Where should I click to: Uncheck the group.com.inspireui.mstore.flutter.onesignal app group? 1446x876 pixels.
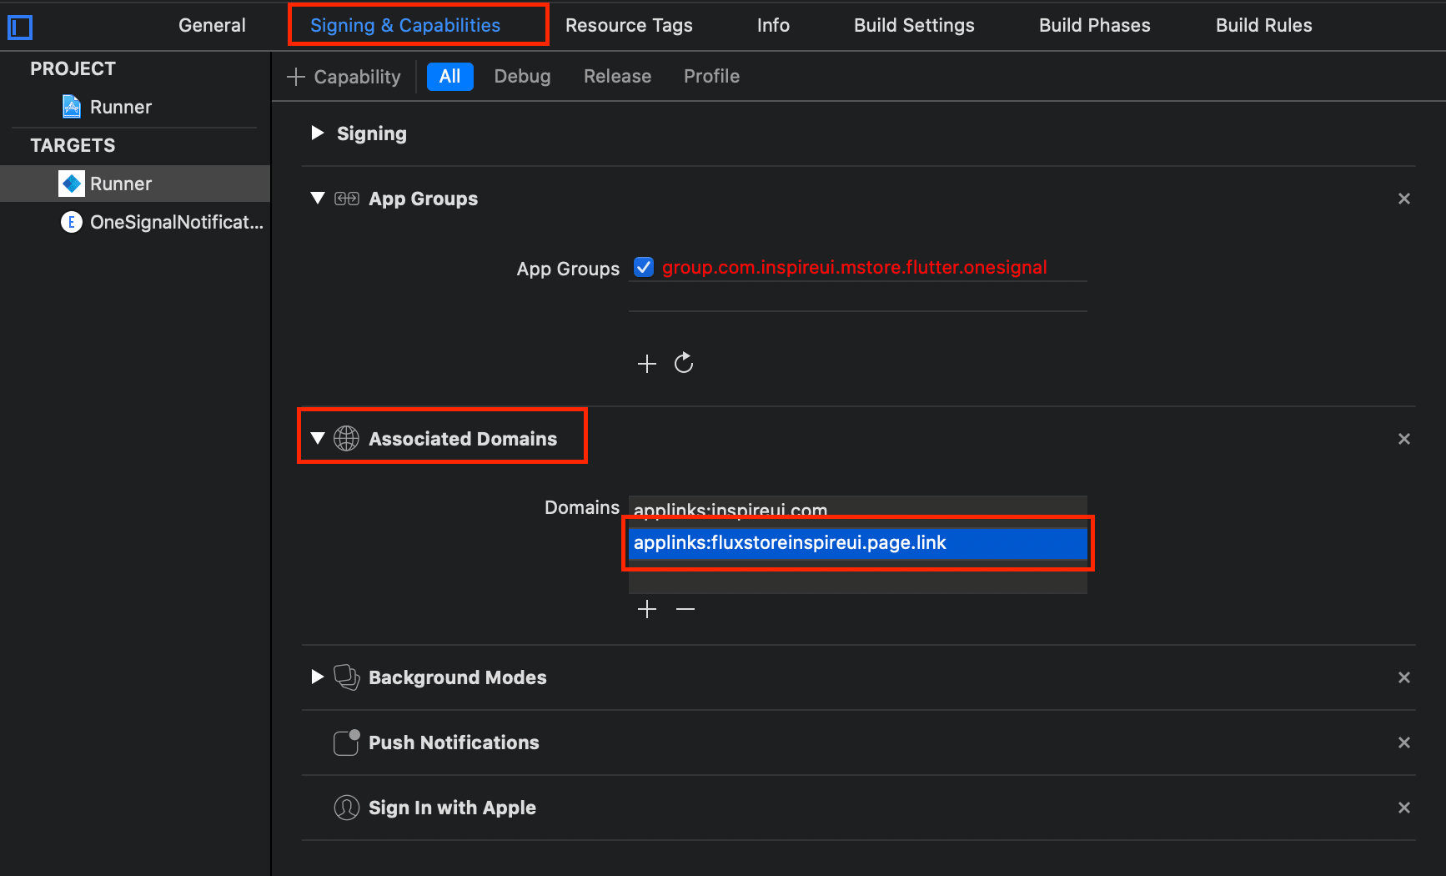[x=644, y=267]
